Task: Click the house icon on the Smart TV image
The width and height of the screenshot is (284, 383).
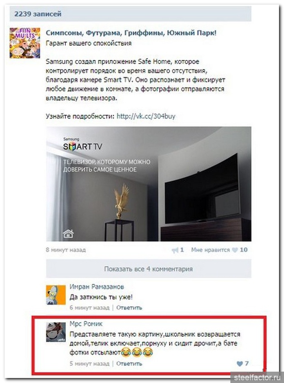Action: pos(68,234)
